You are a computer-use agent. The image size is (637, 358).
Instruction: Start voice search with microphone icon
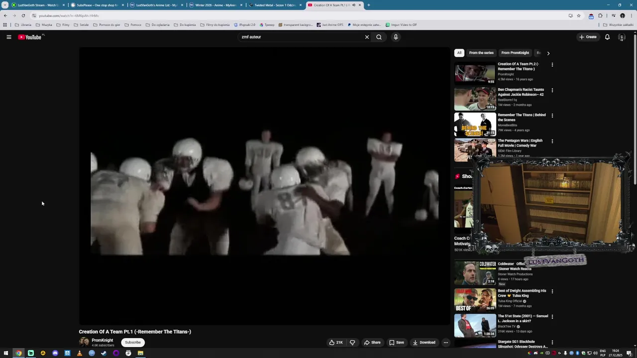pos(396,37)
